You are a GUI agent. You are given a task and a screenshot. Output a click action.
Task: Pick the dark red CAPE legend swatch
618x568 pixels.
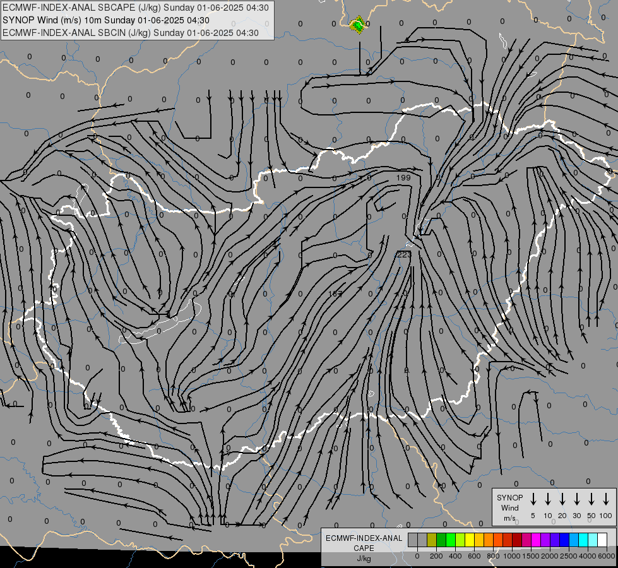click(x=517, y=540)
